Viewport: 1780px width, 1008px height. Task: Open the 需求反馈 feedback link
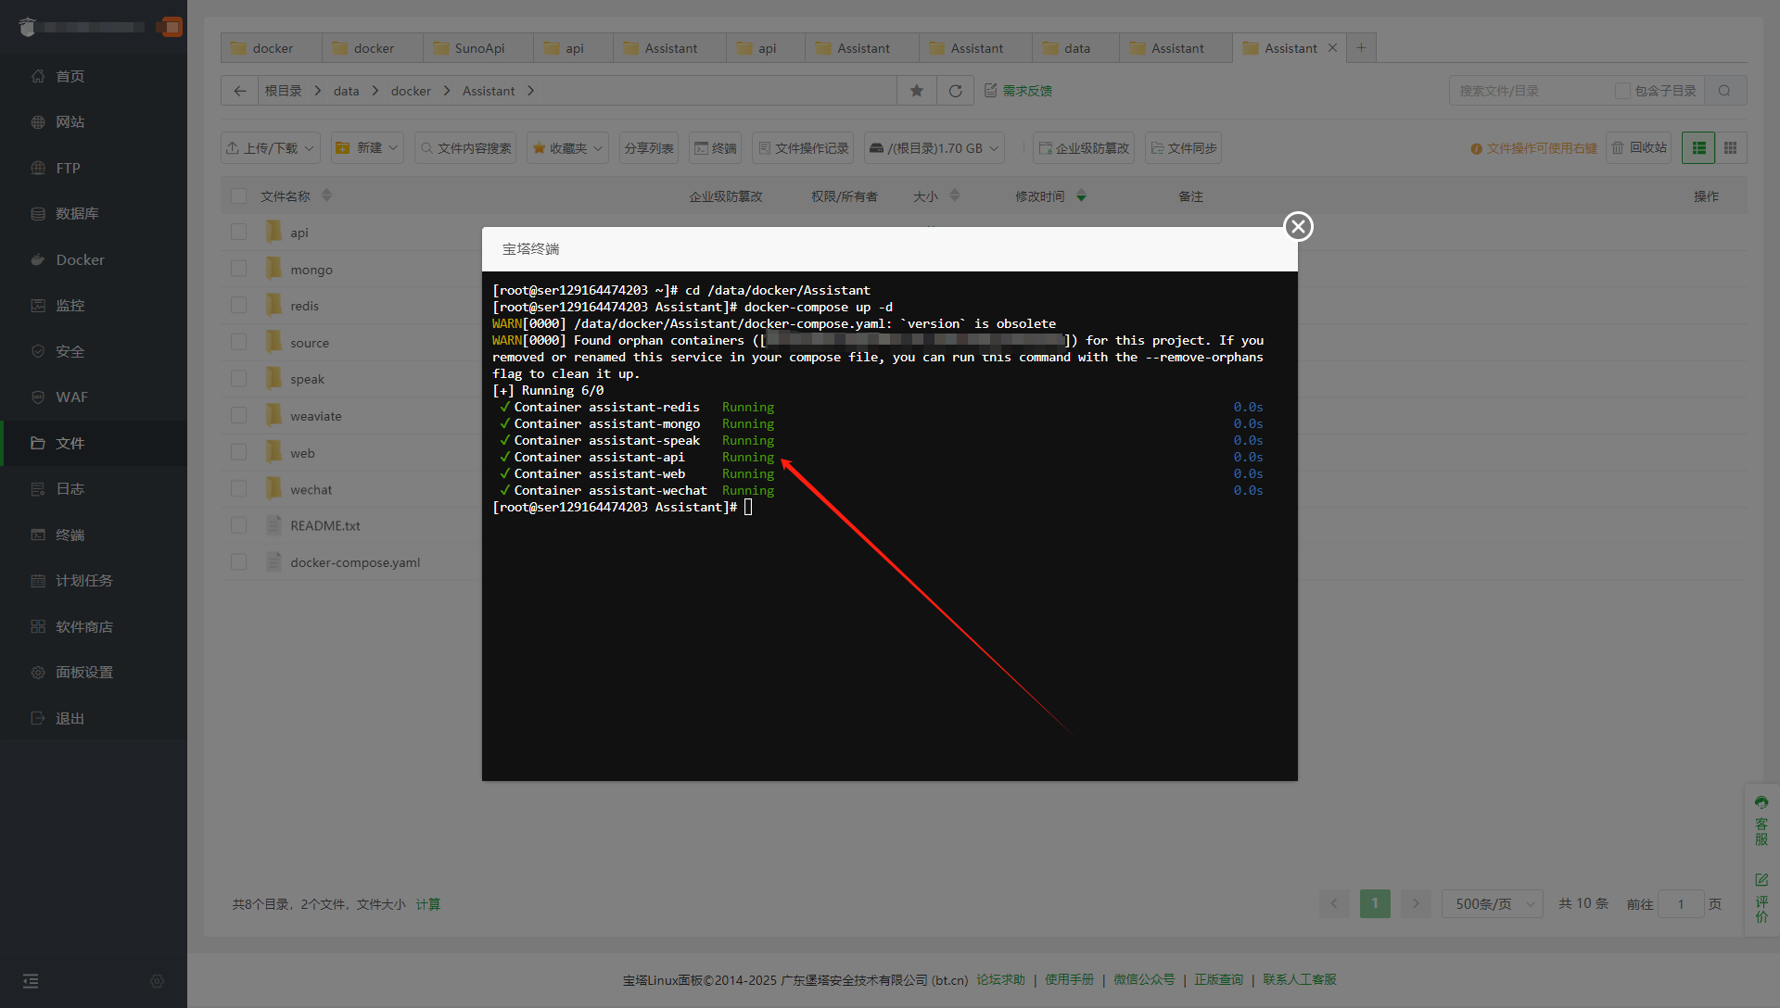(1018, 91)
